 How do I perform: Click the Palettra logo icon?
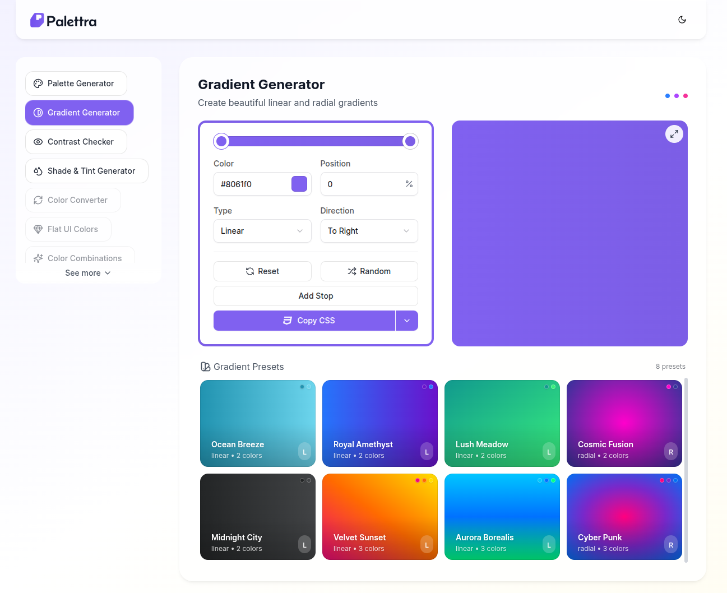click(x=37, y=21)
